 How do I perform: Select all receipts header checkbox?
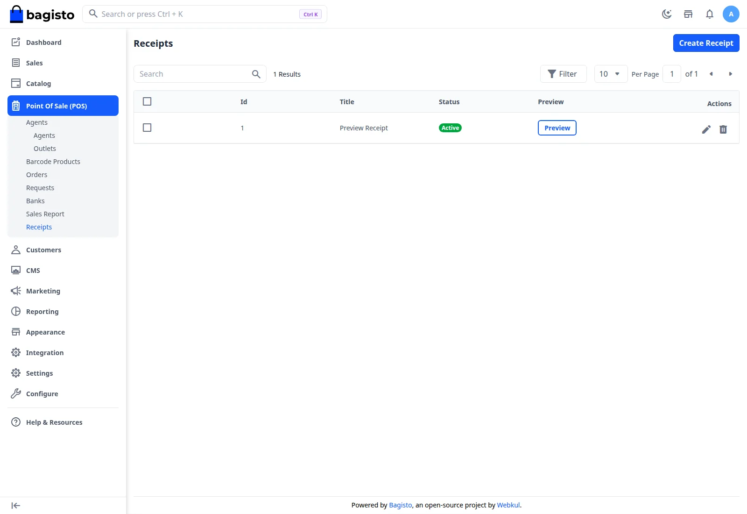[x=147, y=101]
